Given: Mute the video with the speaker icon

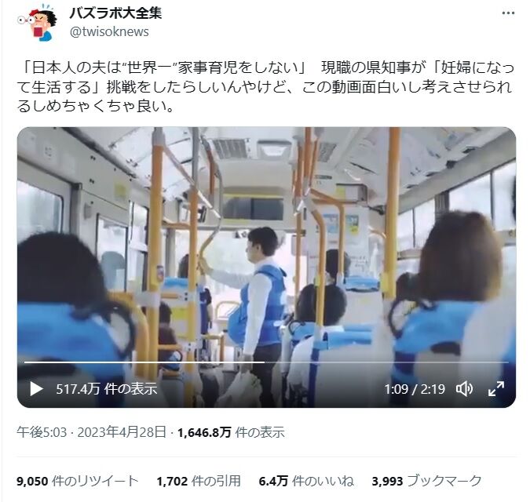Looking at the screenshot, I should click(465, 389).
